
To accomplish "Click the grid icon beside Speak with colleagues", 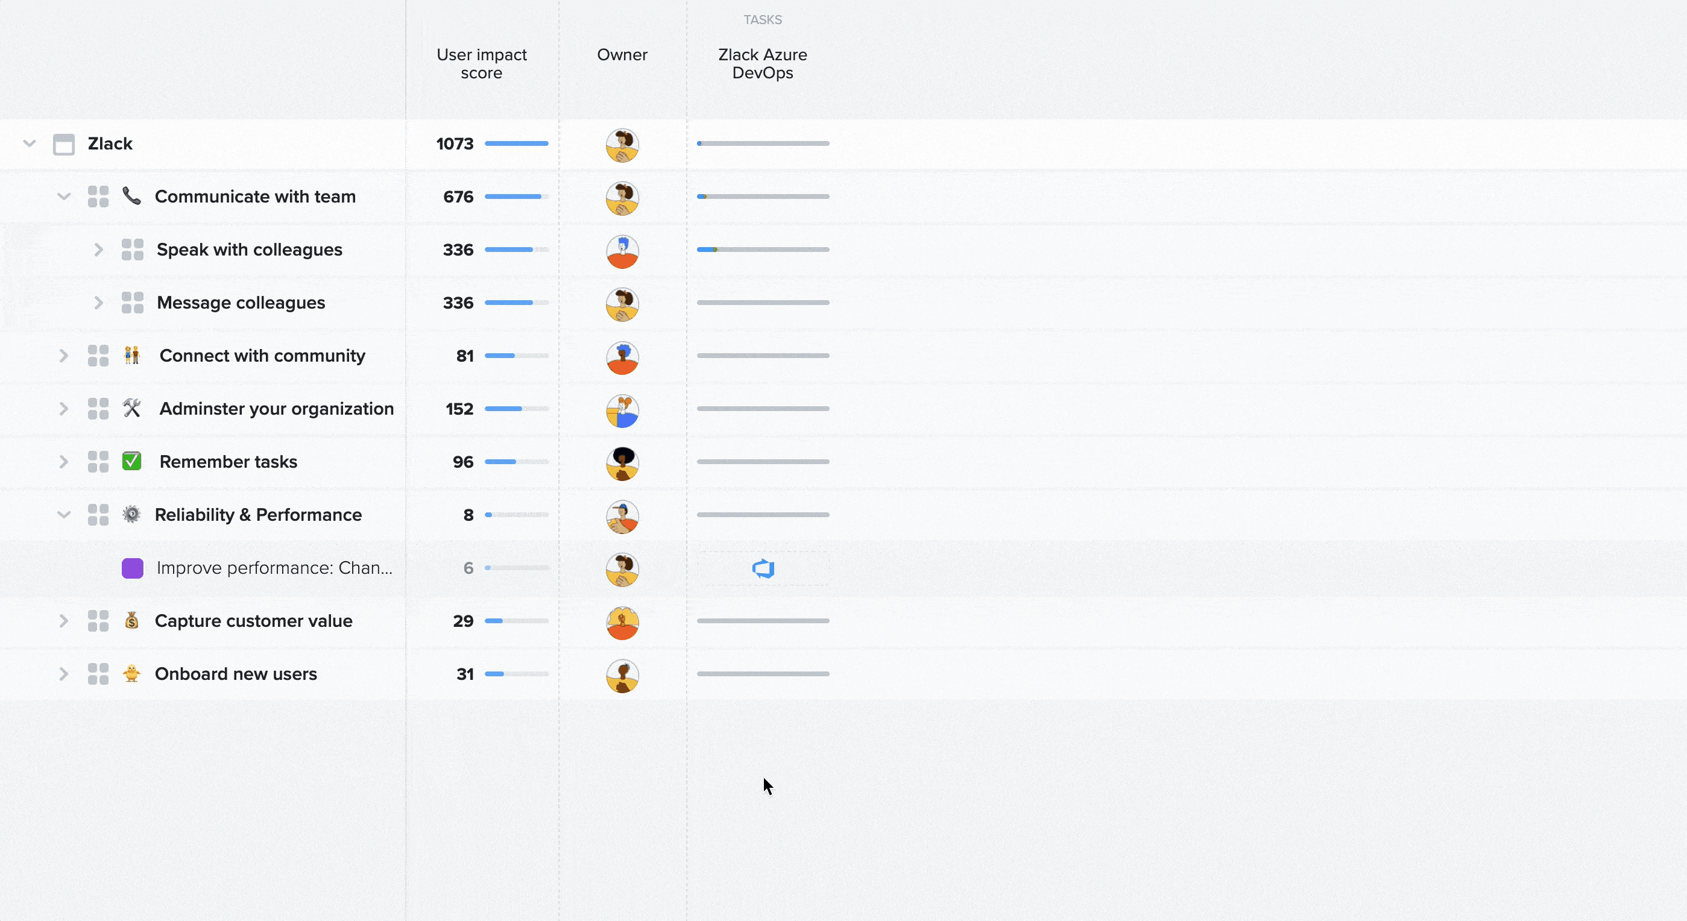I will [x=132, y=250].
